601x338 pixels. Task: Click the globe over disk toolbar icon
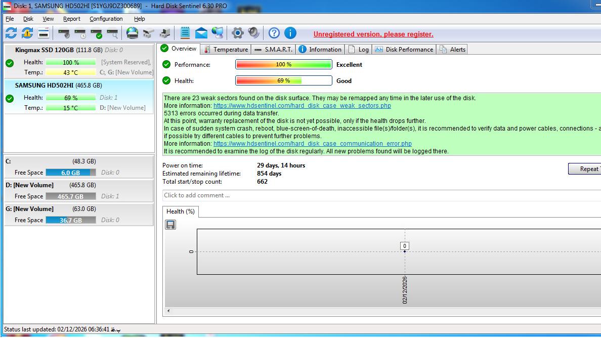(x=132, y=33)
